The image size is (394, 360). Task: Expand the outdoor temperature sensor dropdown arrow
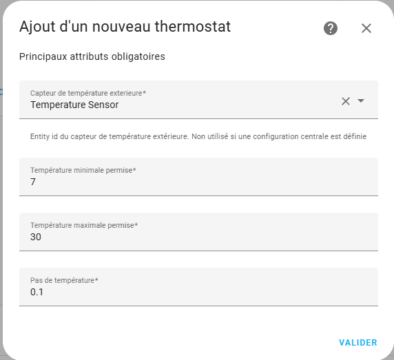[361, 100]
